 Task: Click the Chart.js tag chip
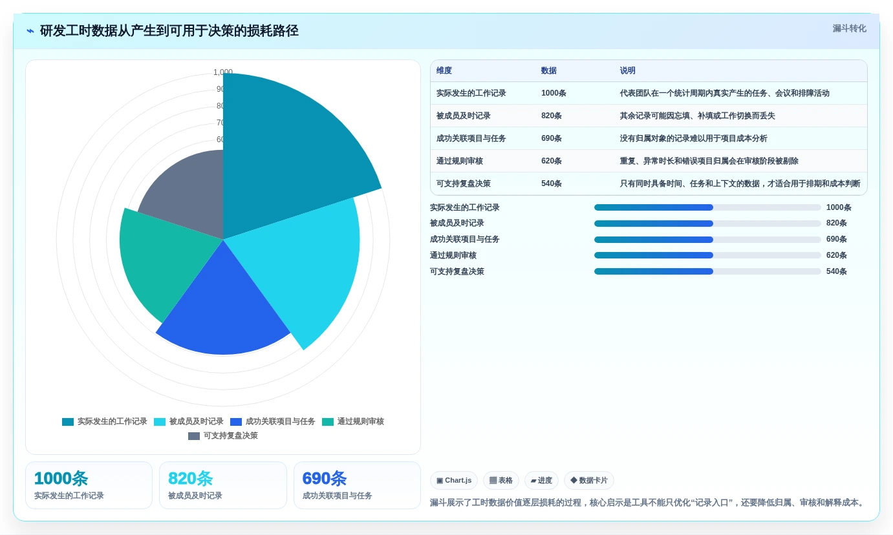point(454,480)
